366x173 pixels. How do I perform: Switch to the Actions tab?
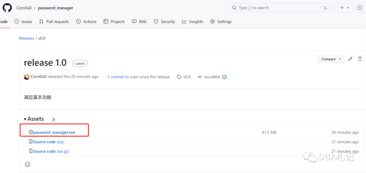(86, 22)
